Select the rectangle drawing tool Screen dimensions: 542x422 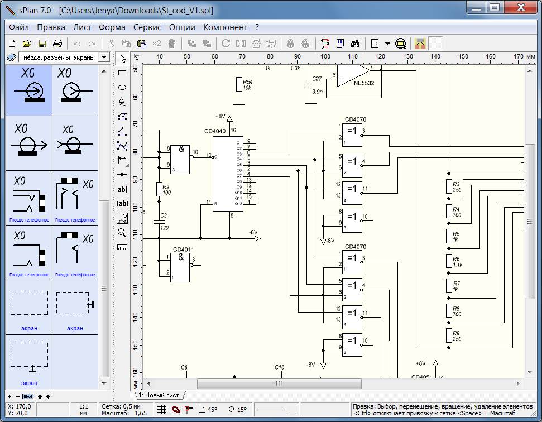point(122,73)
